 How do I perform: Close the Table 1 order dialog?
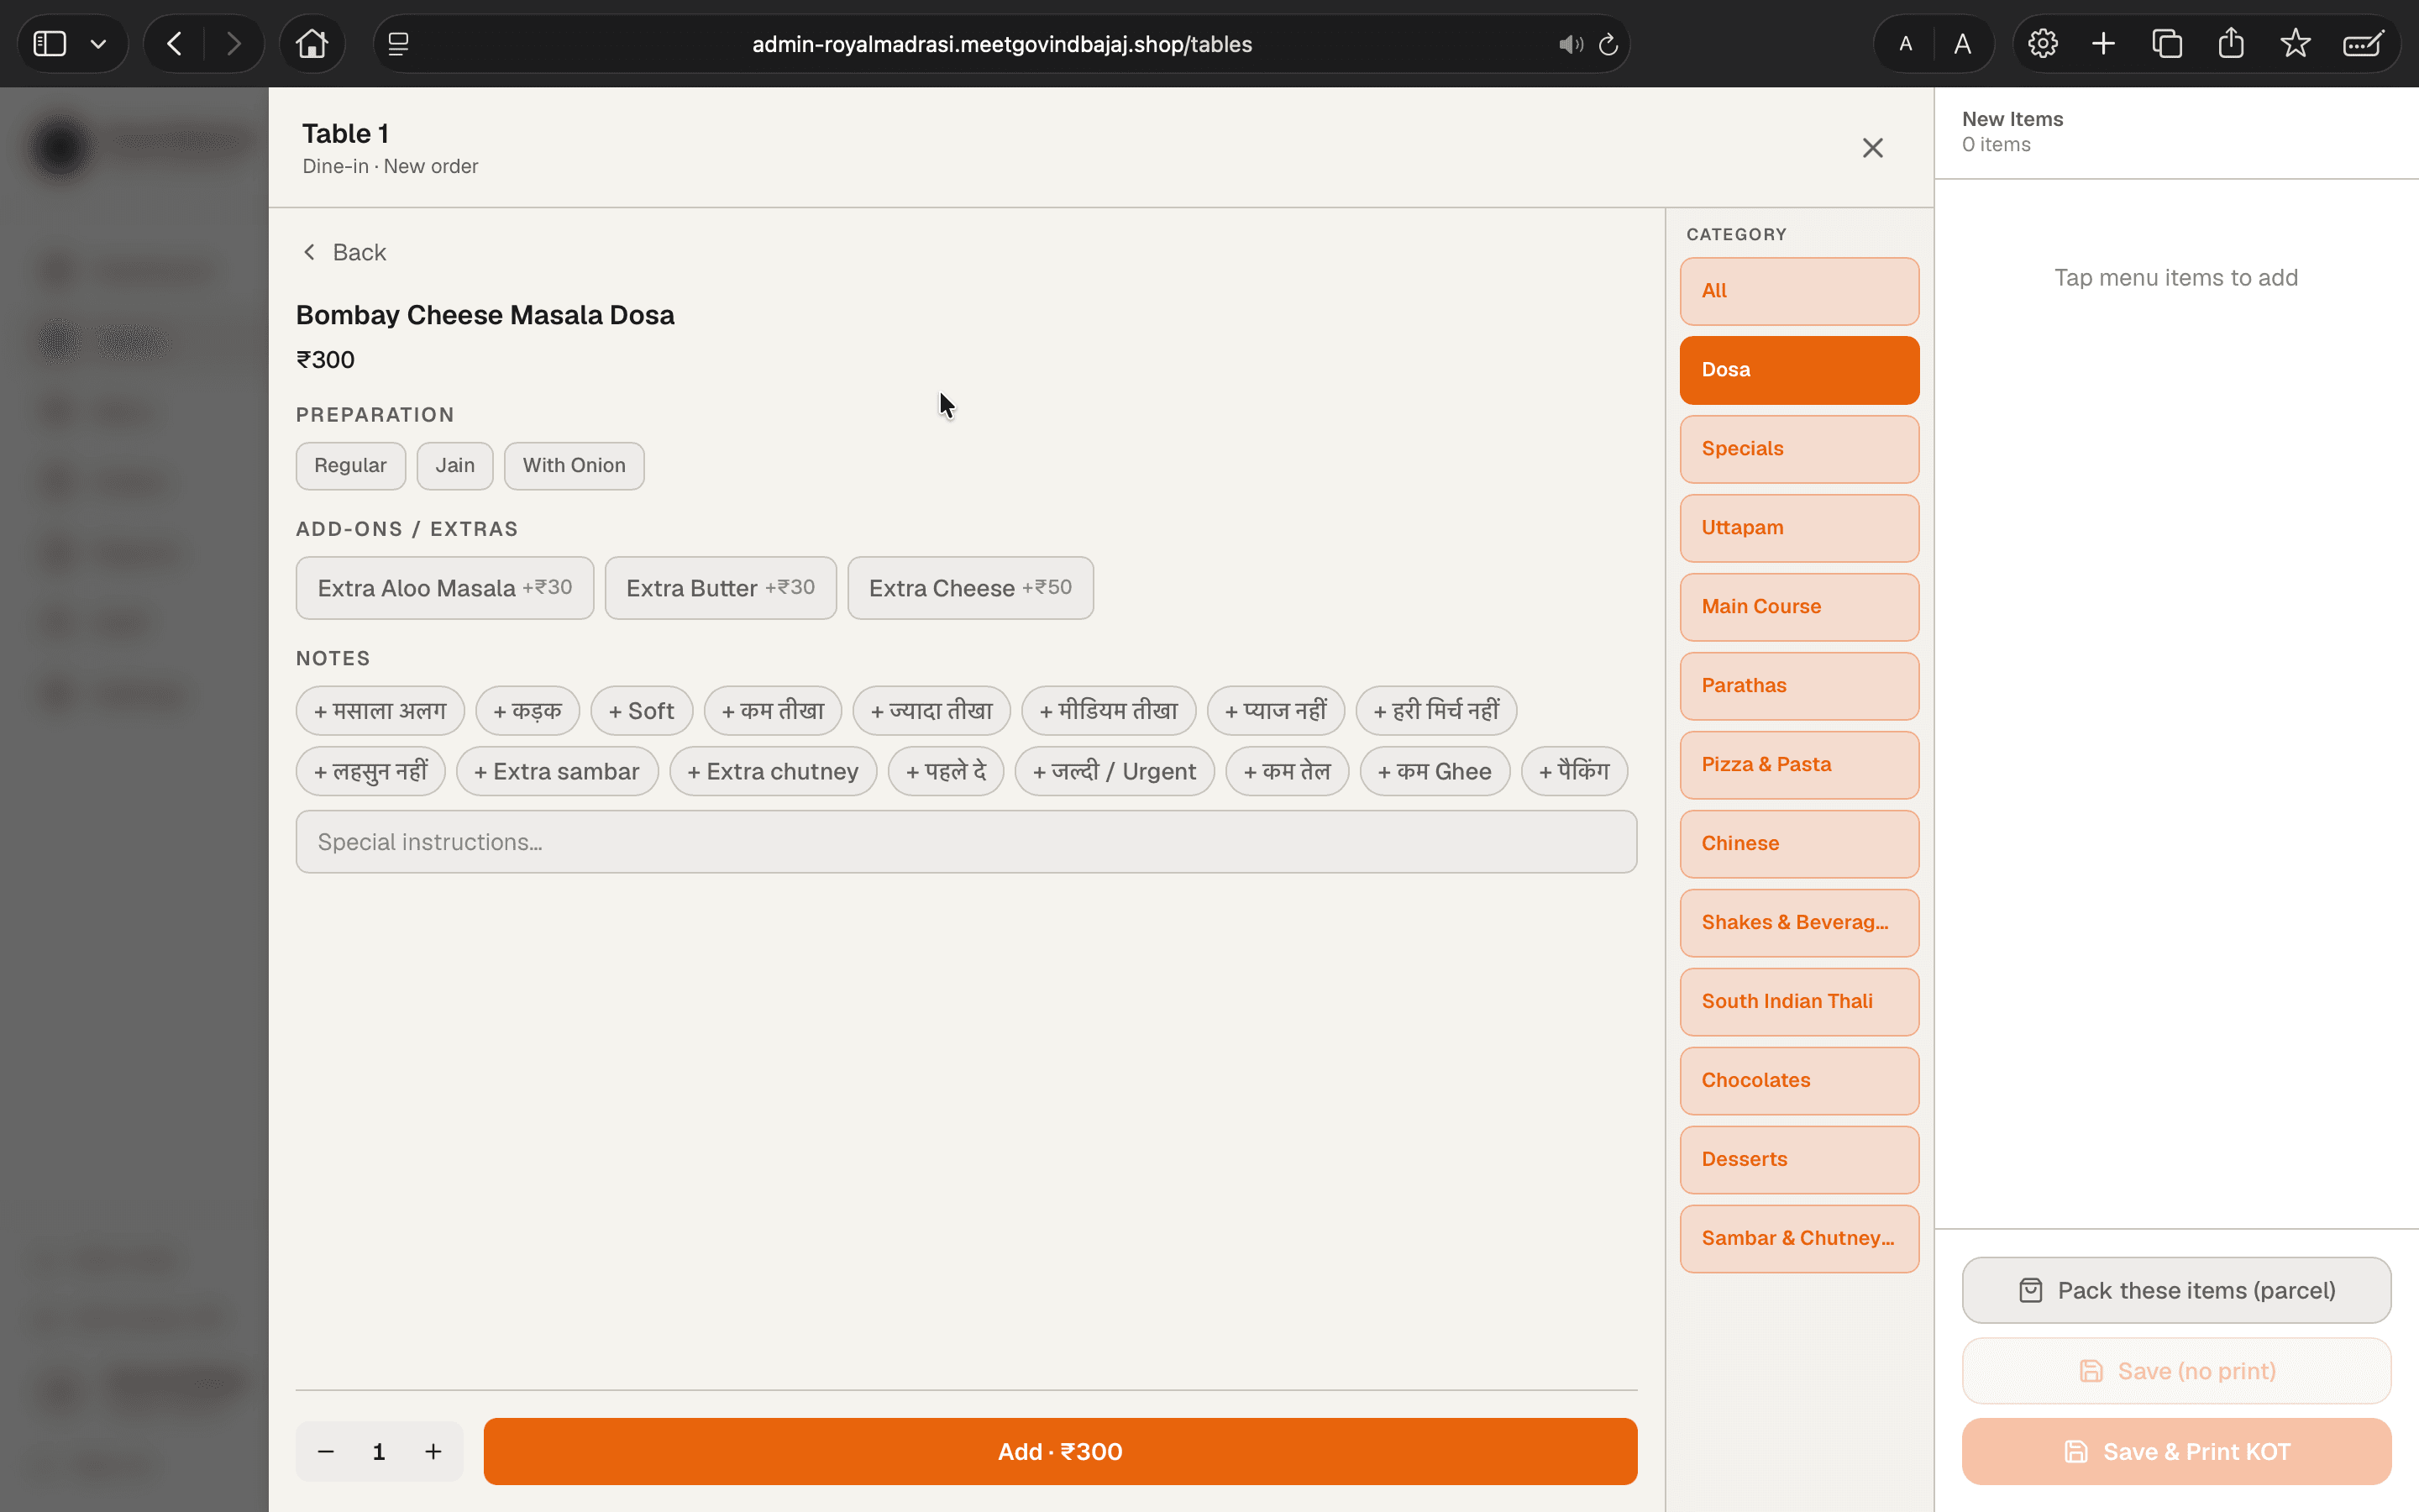point(1872,148)
